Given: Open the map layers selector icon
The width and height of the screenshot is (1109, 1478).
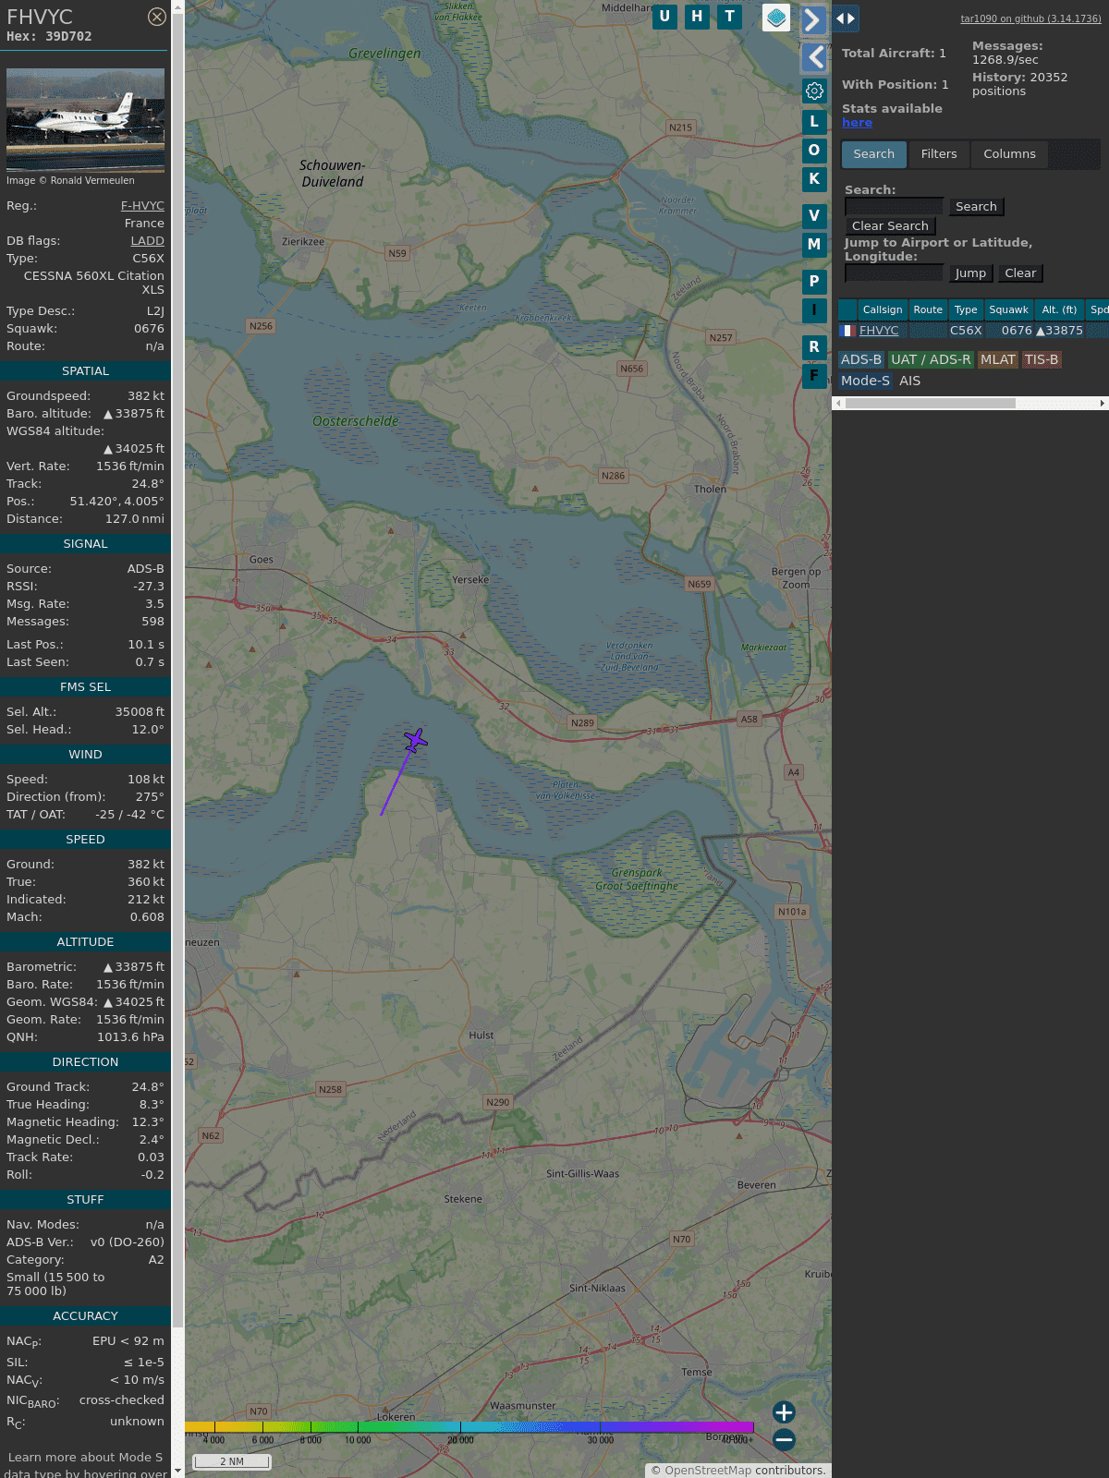Looking at the screenshot, I should click(x=776, y=17).
